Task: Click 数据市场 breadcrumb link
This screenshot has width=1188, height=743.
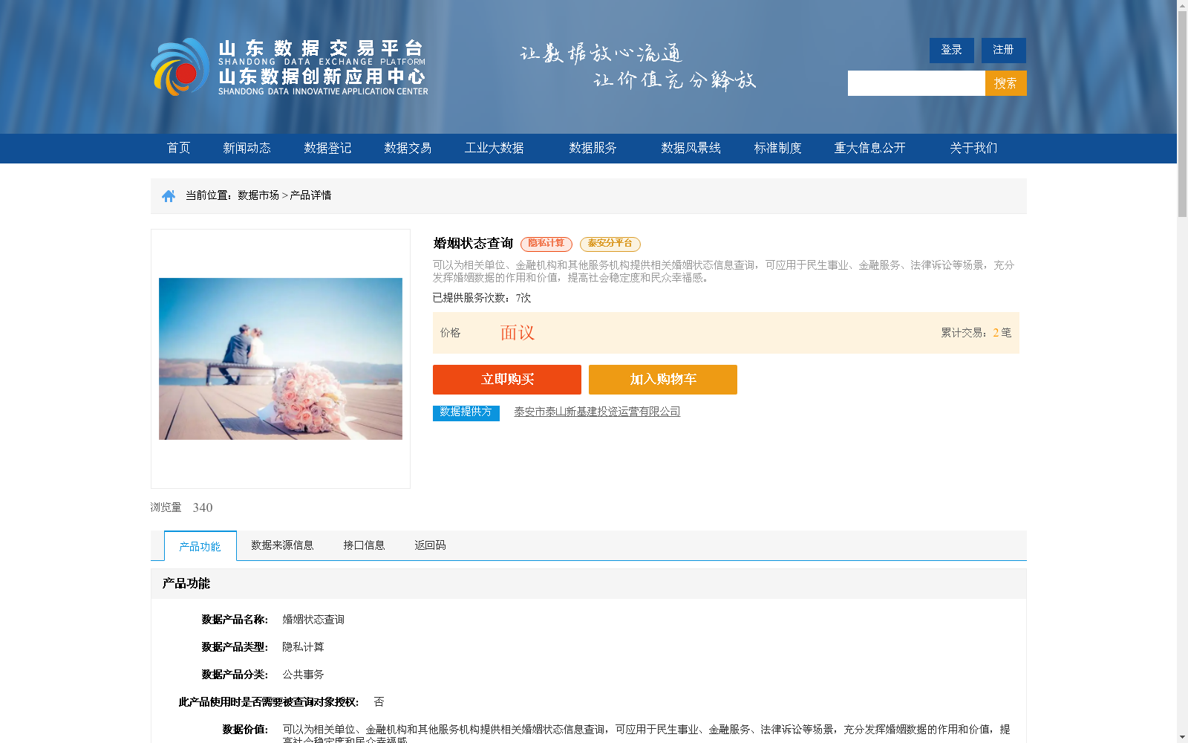Action: [x=258, y=195]
